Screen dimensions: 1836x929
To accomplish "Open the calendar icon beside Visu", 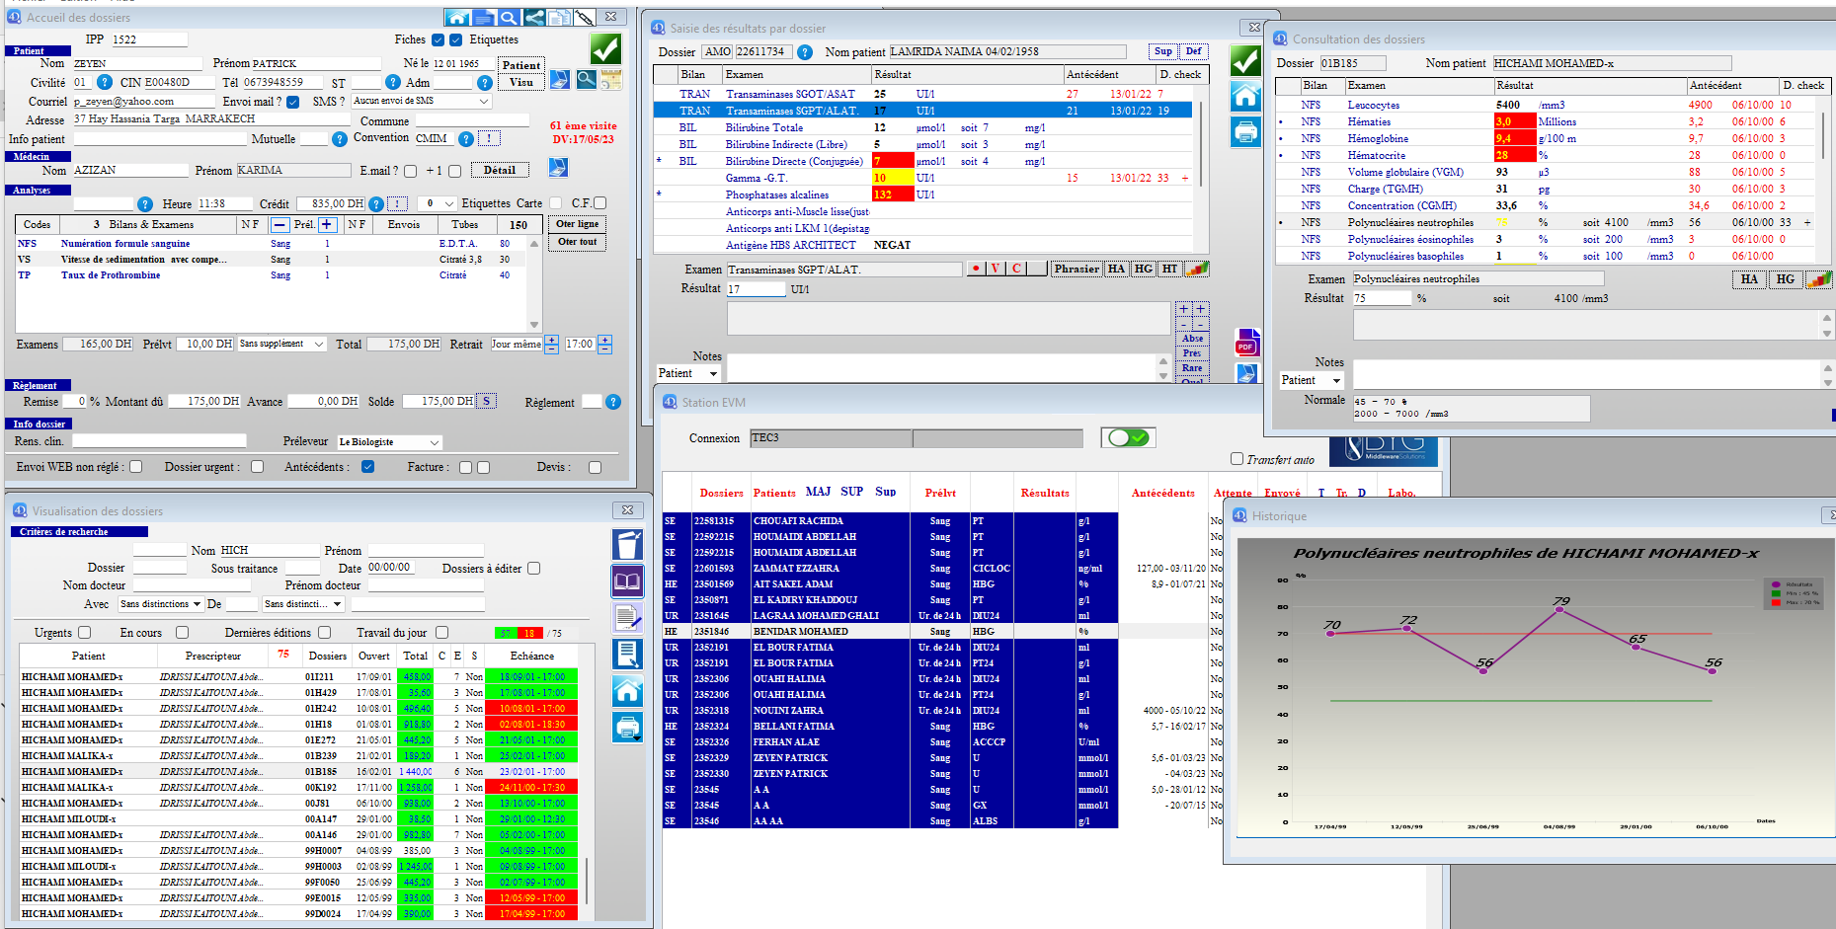I will [611, 80].
